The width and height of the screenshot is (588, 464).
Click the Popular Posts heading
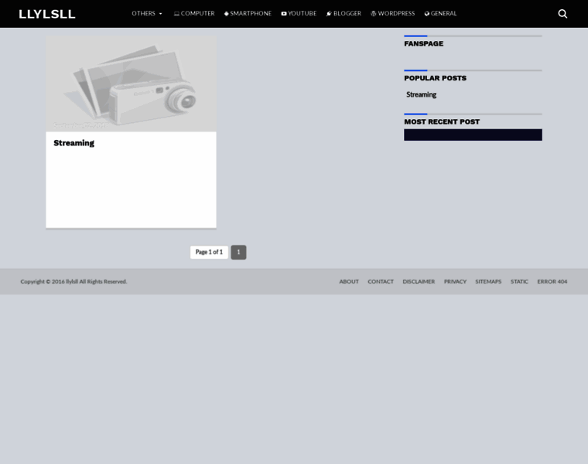pyautogui.click(x=436, y=78)
